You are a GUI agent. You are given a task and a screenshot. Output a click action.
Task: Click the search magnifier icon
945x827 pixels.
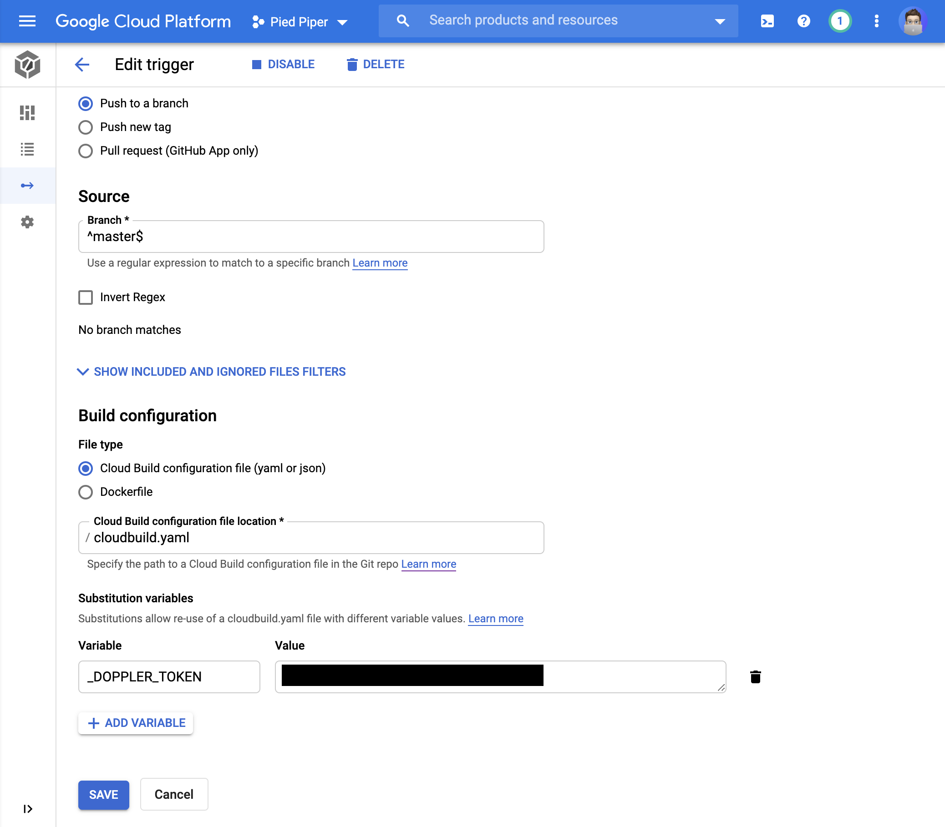403,21
